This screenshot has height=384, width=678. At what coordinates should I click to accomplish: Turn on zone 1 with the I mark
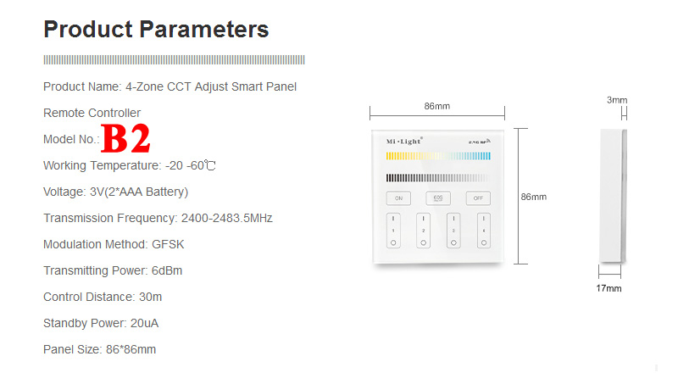tap(393, 219)
